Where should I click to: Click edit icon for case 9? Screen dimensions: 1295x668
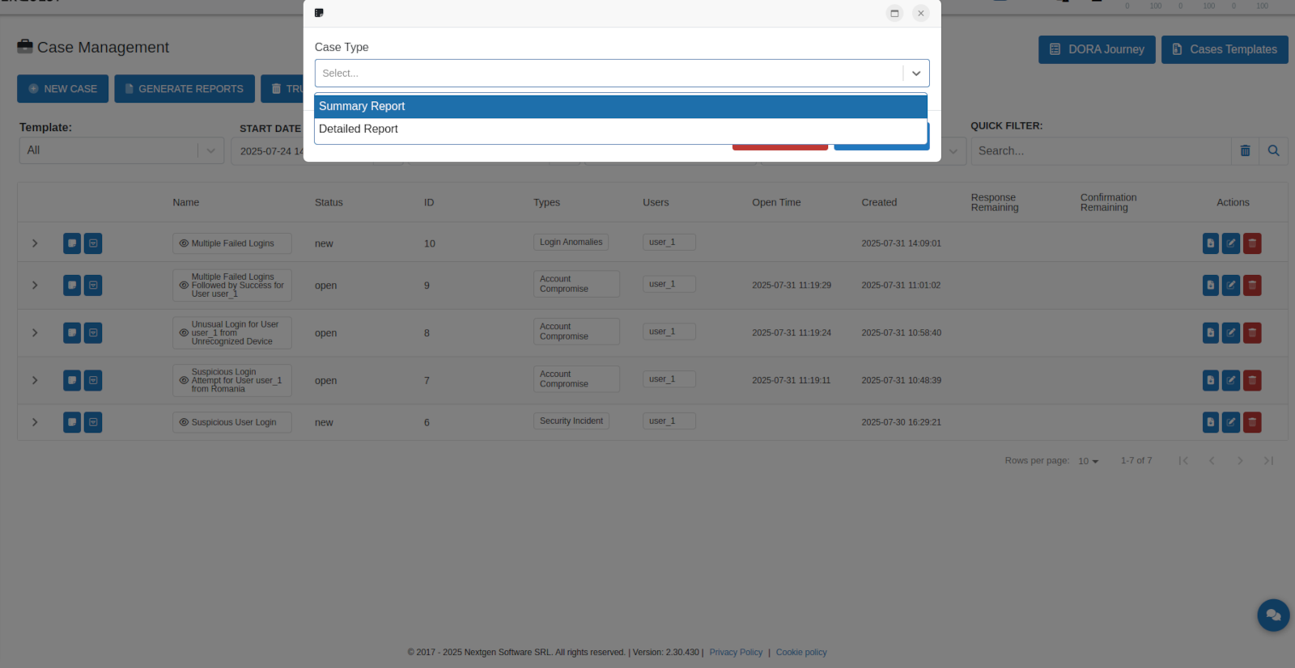[x=1231, y=285]
